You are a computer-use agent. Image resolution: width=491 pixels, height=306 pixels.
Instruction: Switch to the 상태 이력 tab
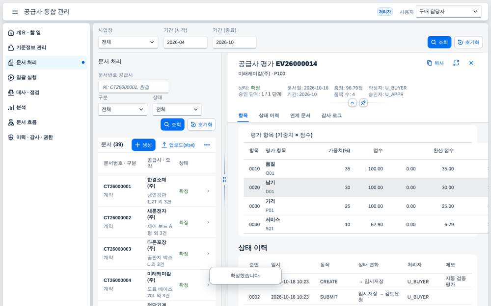click(x=269, y=116)
